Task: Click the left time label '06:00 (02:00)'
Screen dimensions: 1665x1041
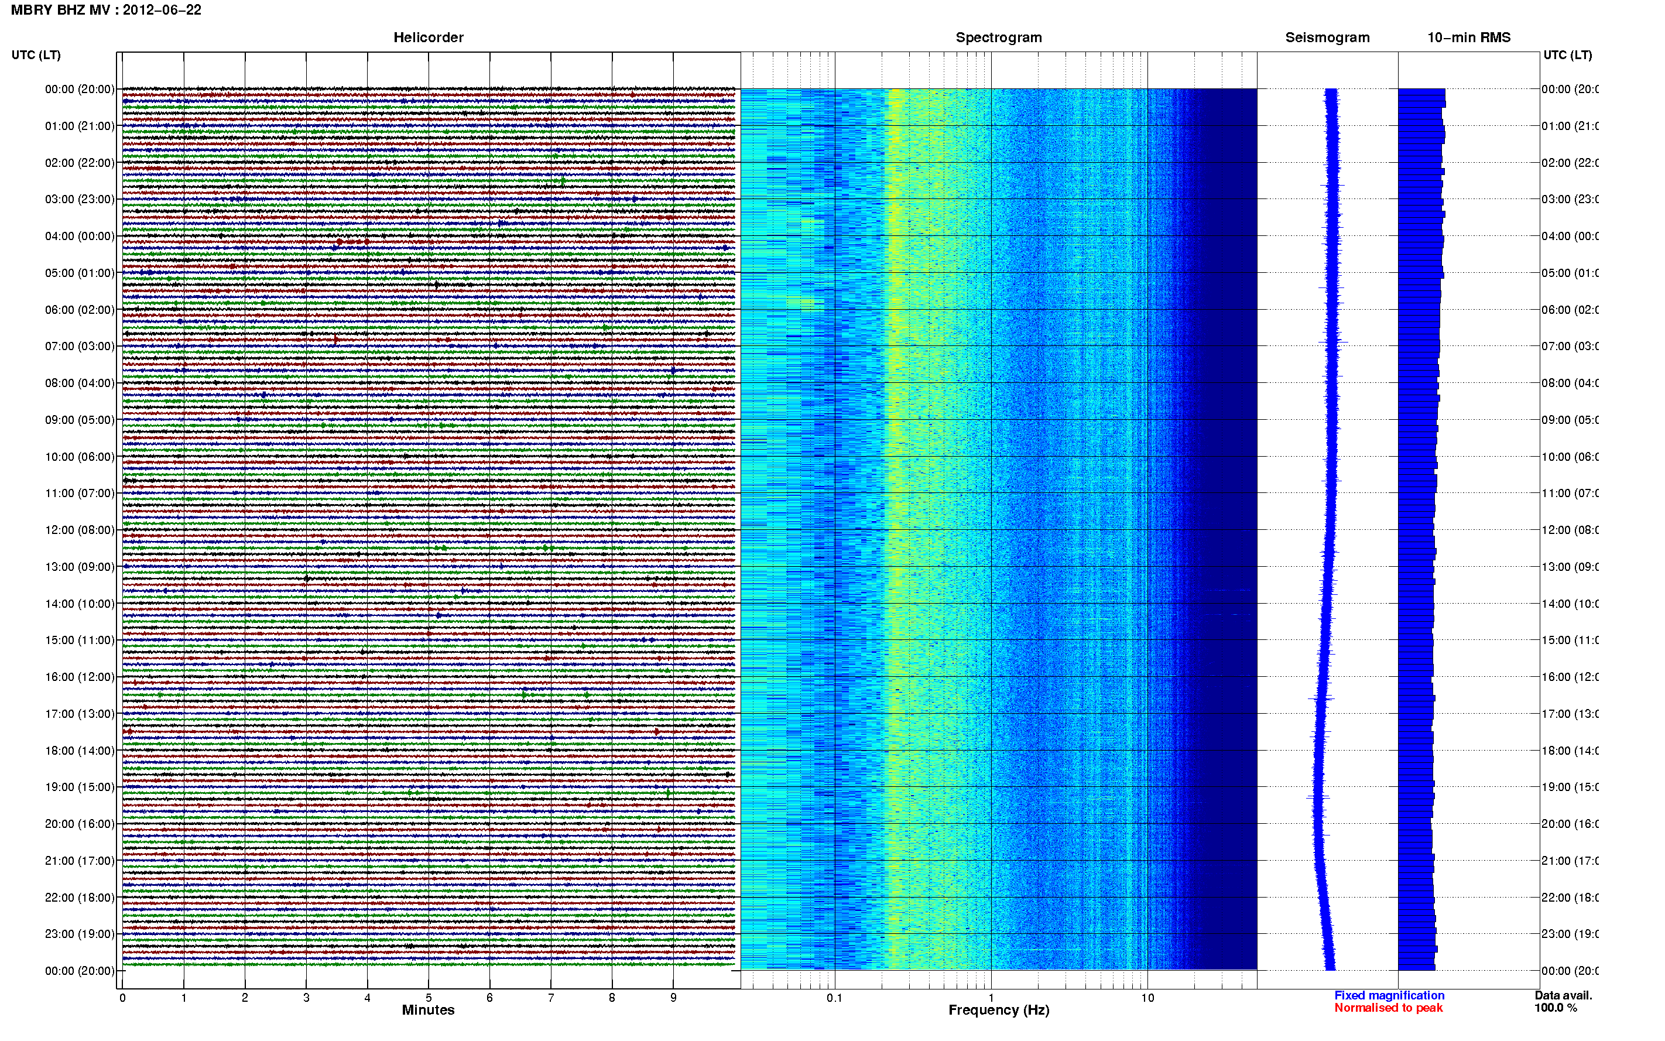Action: pos(80,310)
